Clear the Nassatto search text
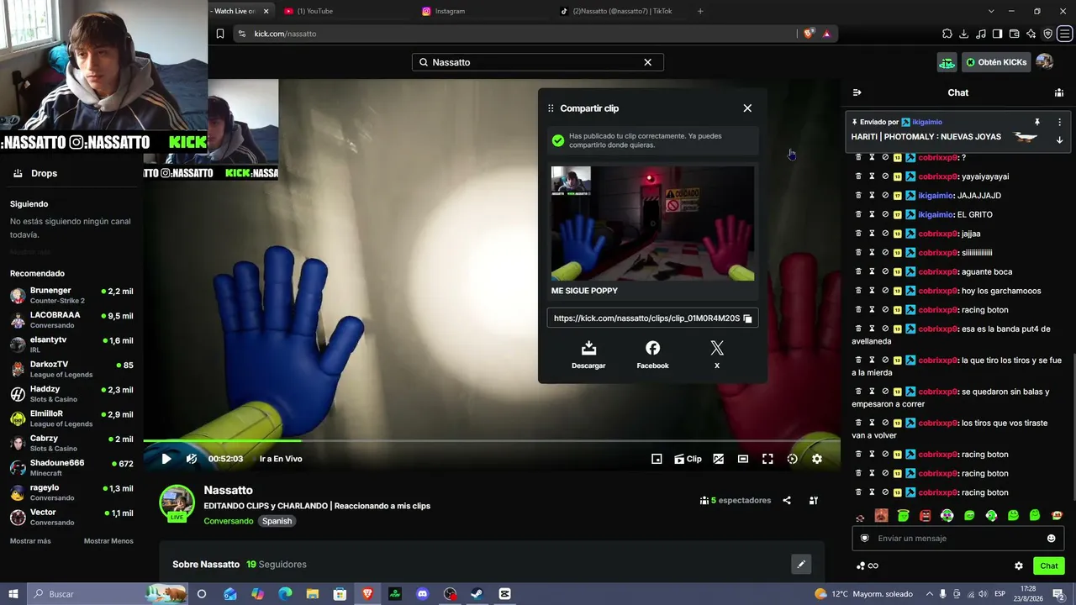This screenshot has height=605, width=1076. tap(648, 62)
